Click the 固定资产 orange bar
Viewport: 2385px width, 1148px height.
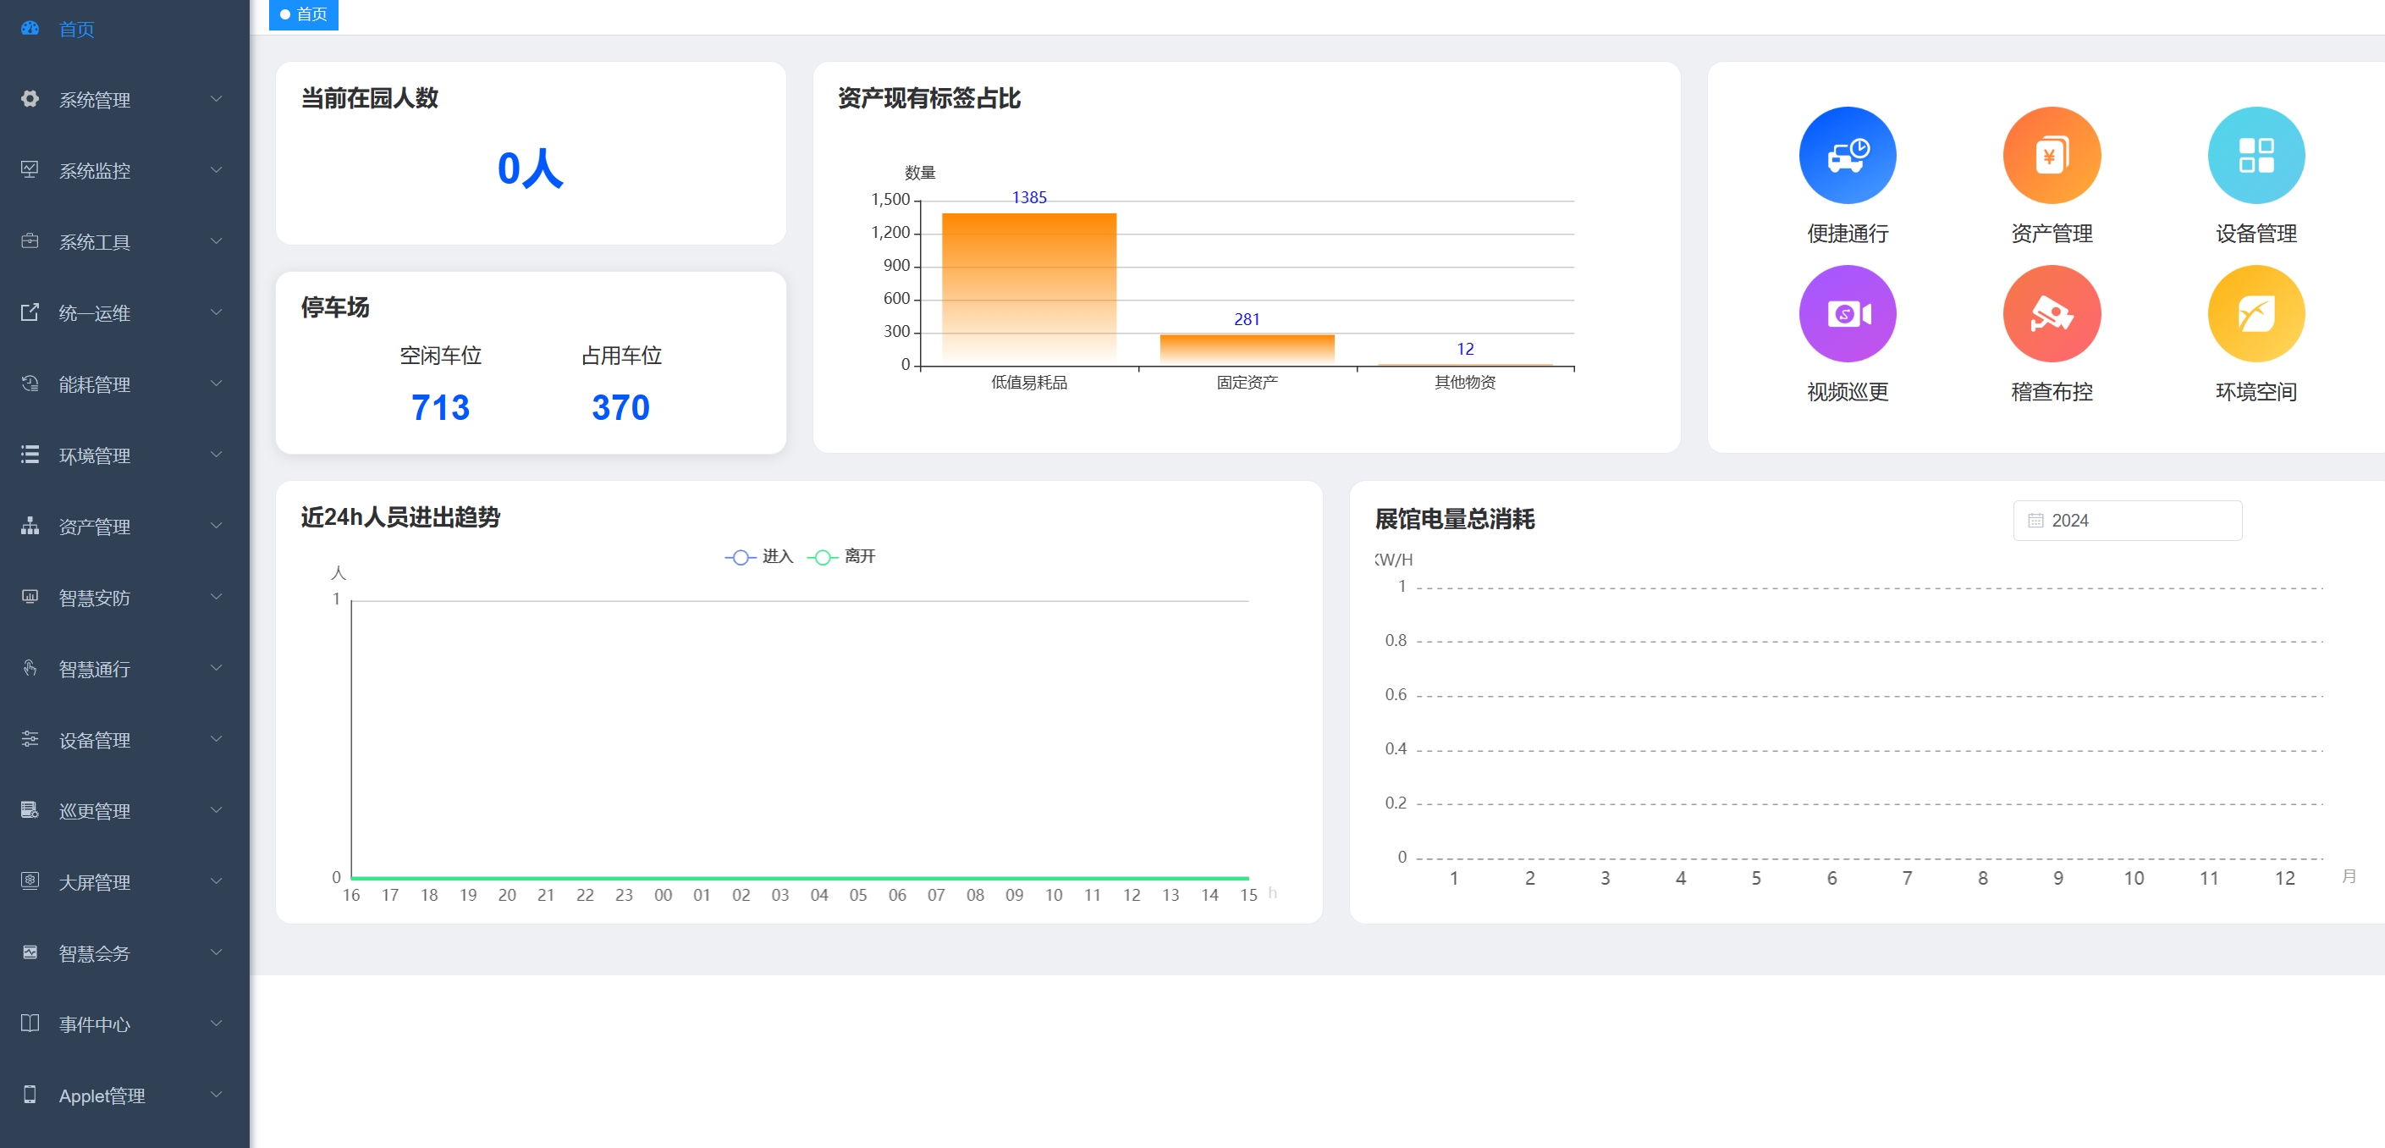pos(1246,350)
